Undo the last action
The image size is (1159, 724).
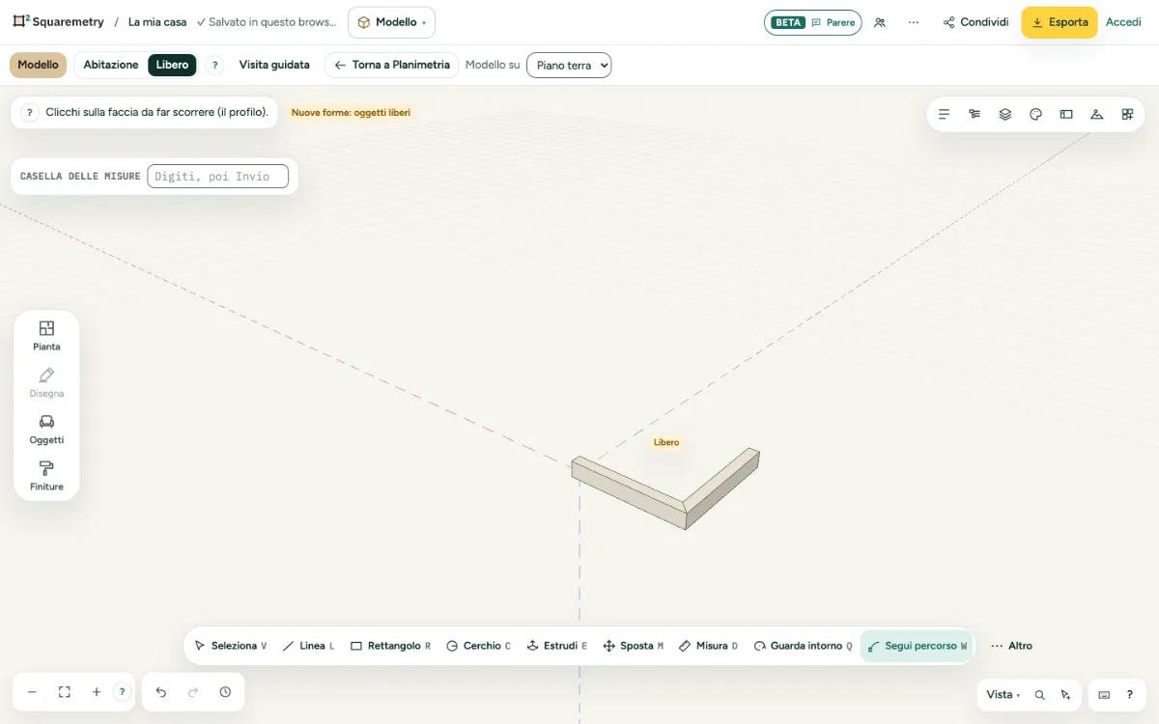161,692
